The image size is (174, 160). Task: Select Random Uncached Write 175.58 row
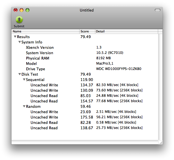tap(85, 117)
